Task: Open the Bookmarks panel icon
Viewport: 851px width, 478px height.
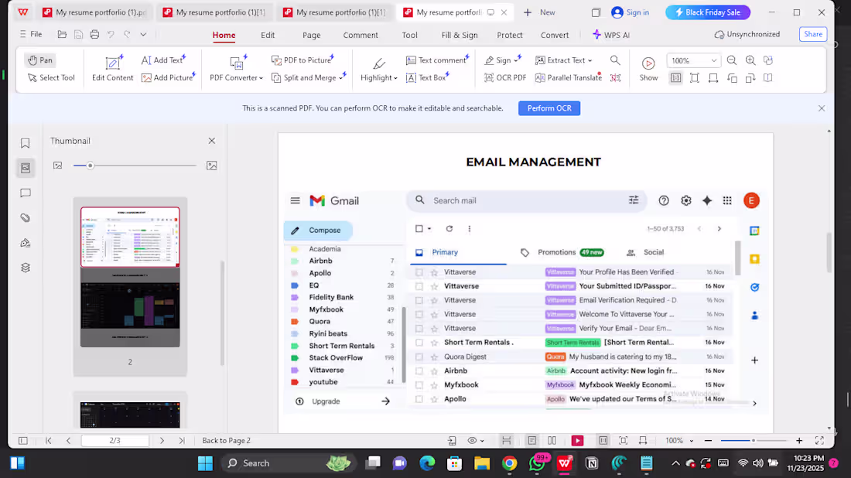Action: [x=25, y=142]
